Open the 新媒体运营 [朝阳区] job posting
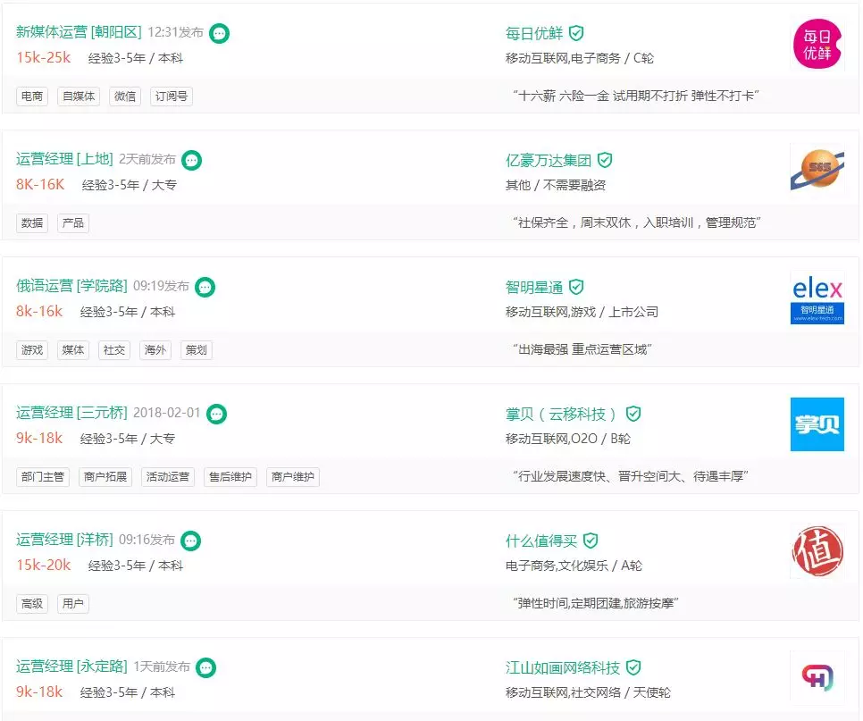The height and width of the screenshot is (721, 863). tap(79, 32)
